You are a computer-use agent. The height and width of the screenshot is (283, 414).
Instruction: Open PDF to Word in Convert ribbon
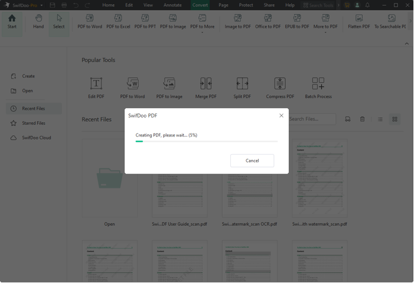[x=90, y=22]
